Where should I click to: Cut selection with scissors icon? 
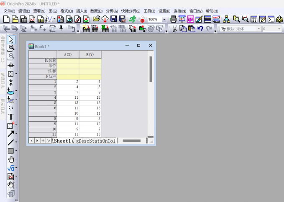tap(174, 28)
